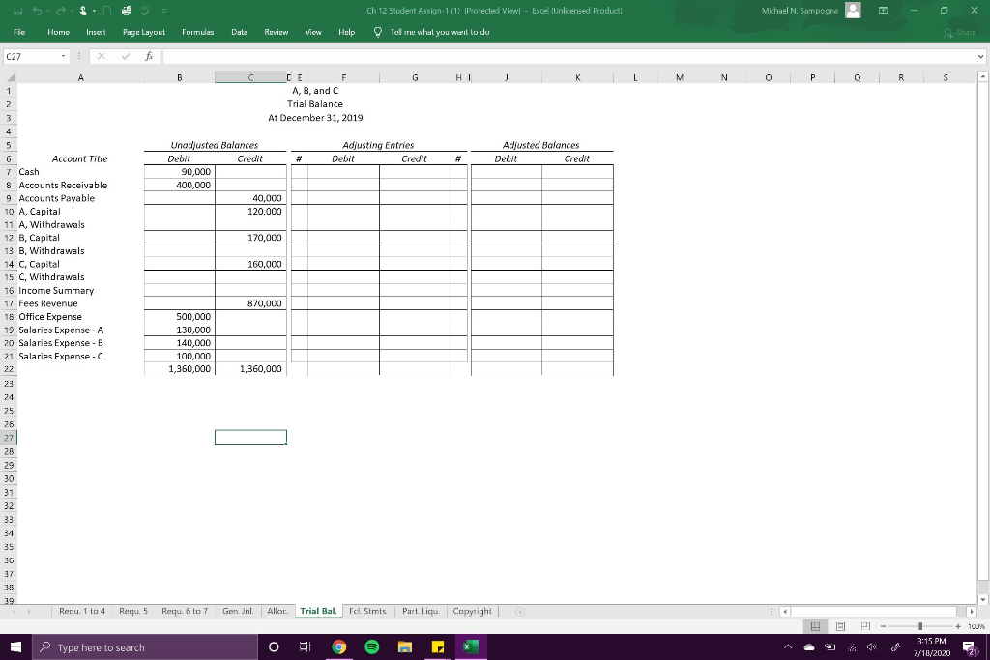The height and width of the screenshot is (660, 990).
Task: Click the Page Break Preview status icon
Action: click(x=865, y=626)
